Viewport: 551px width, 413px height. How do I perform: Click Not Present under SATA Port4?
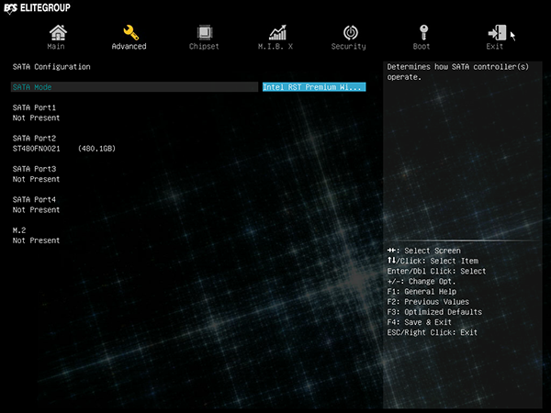click(36, 209)
